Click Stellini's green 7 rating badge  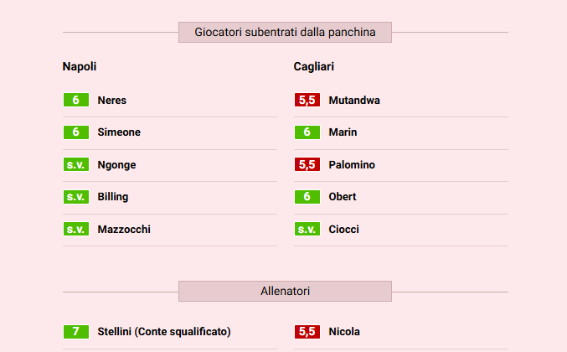point(75,332)
